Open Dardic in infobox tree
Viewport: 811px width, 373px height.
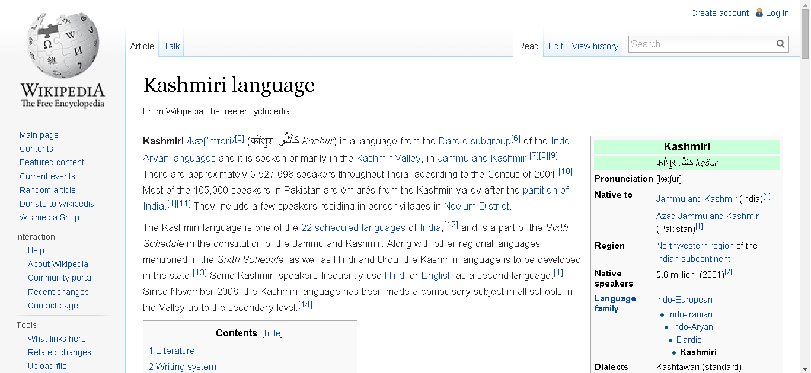(x=689, y=340)
